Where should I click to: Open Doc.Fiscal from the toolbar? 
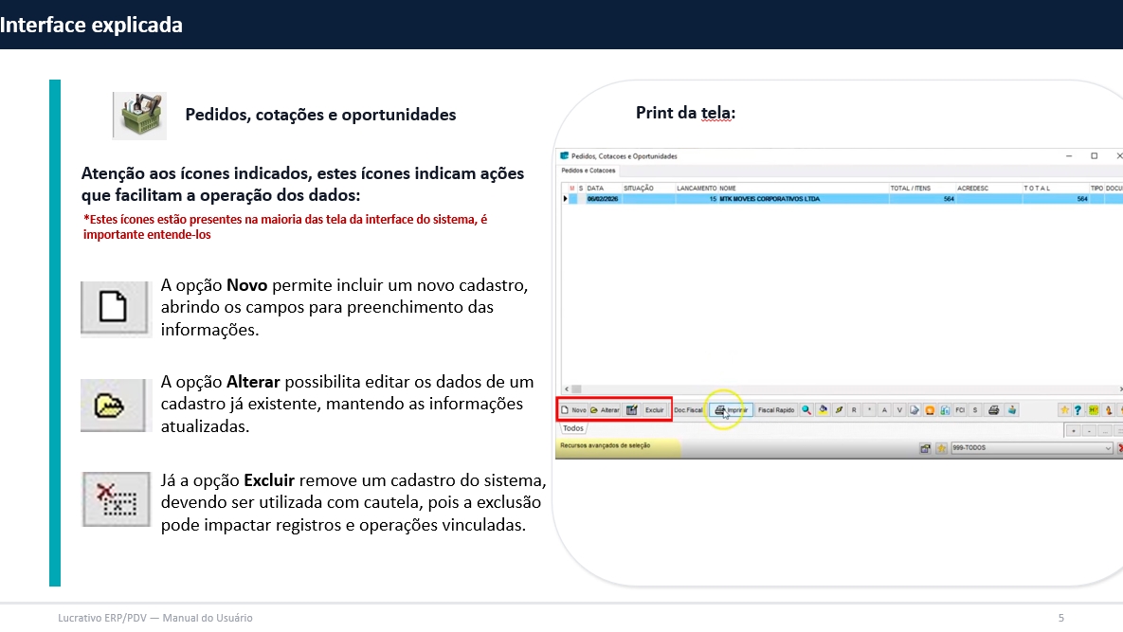688,410
